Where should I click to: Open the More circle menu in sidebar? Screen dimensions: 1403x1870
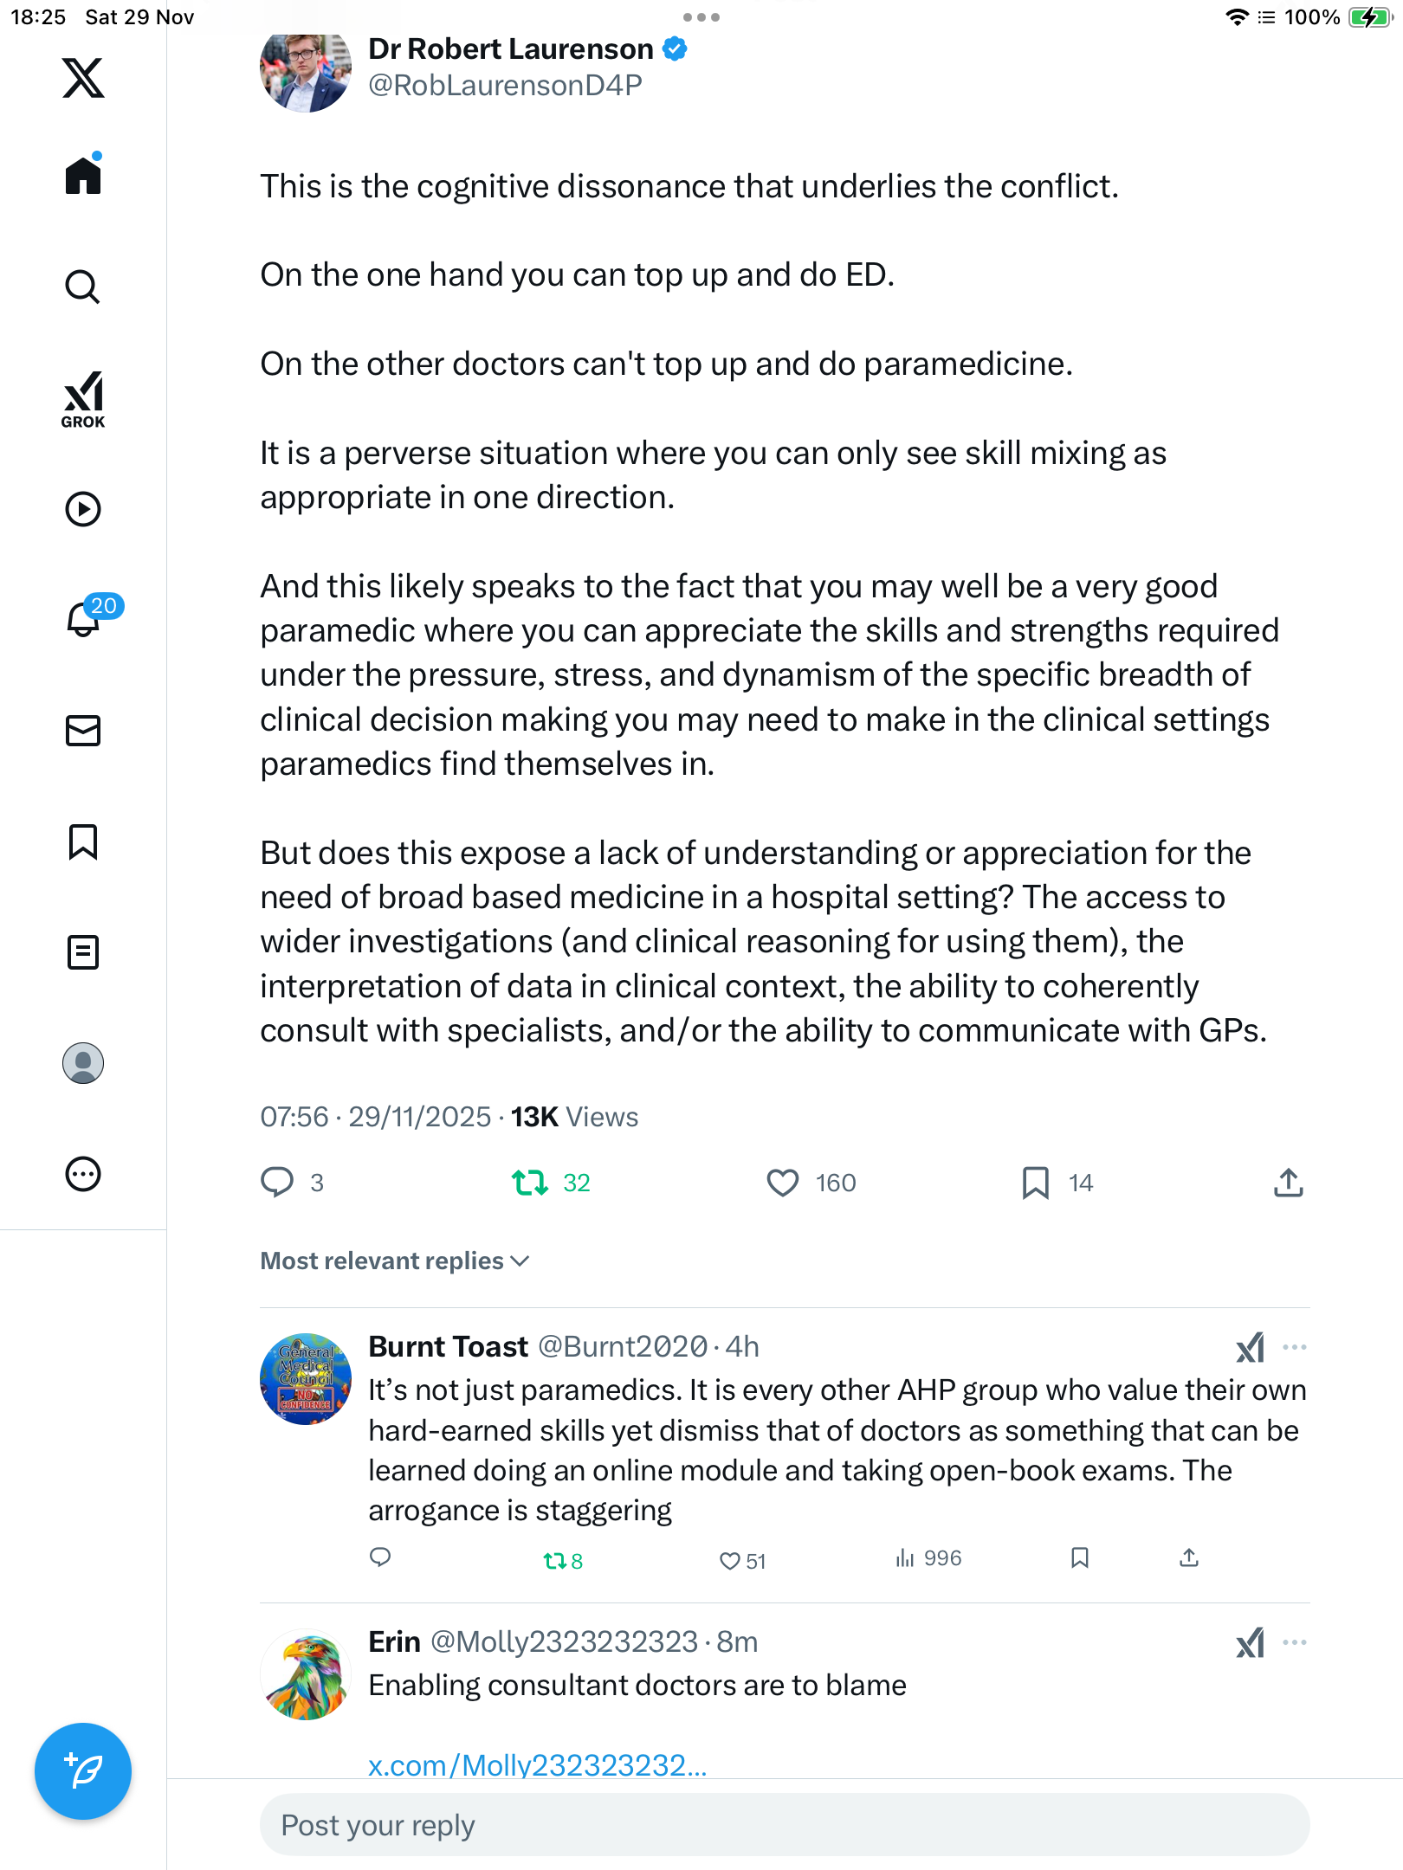[x=83, y=1174]
